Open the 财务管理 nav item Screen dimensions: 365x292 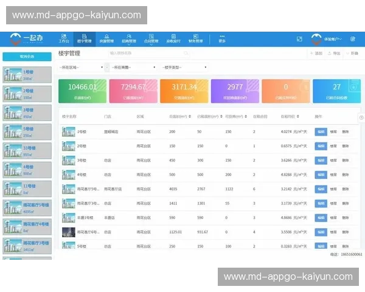click(x=196, y=39)
